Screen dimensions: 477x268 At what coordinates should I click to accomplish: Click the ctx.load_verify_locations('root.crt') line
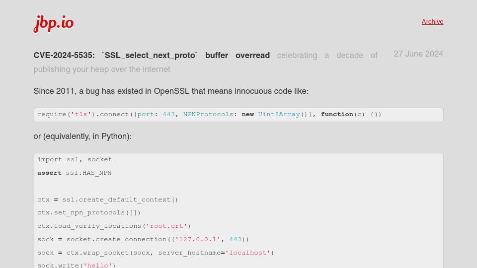point(114,226)
